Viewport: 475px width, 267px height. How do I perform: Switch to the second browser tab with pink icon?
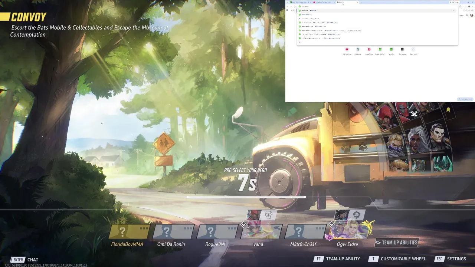point(324,2)
